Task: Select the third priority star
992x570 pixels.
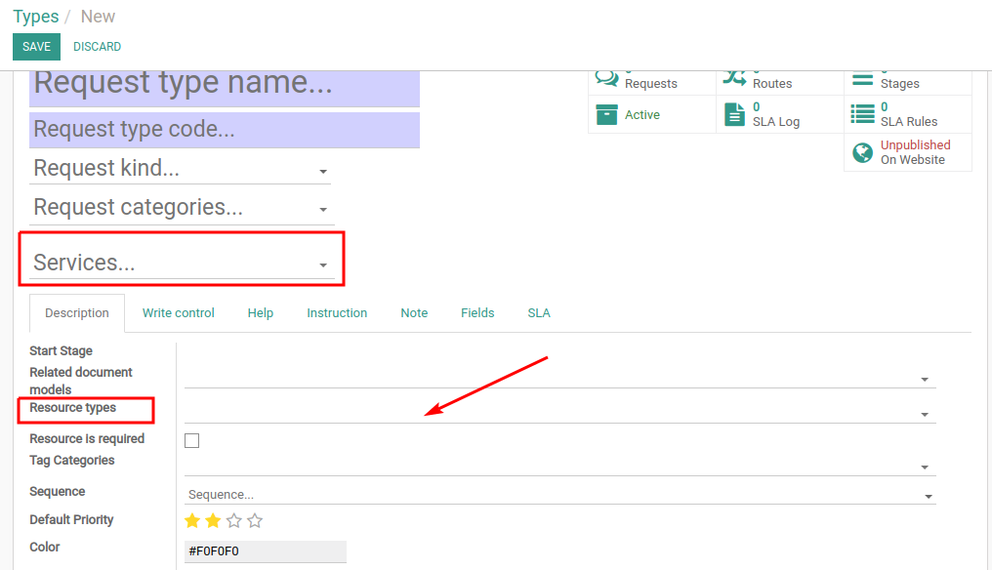Action: point(233,520)
